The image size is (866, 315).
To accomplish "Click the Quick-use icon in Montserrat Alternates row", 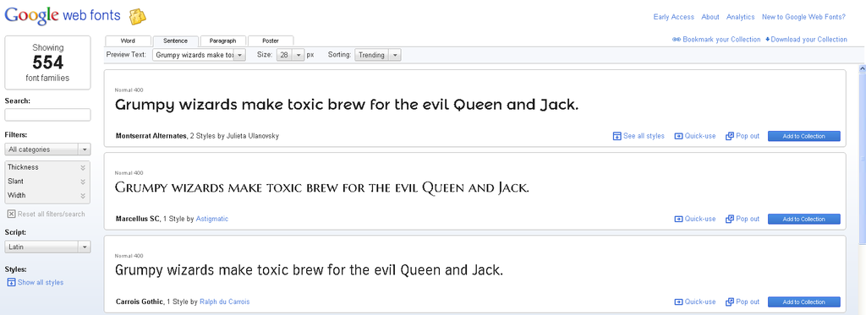I will 679,136.
